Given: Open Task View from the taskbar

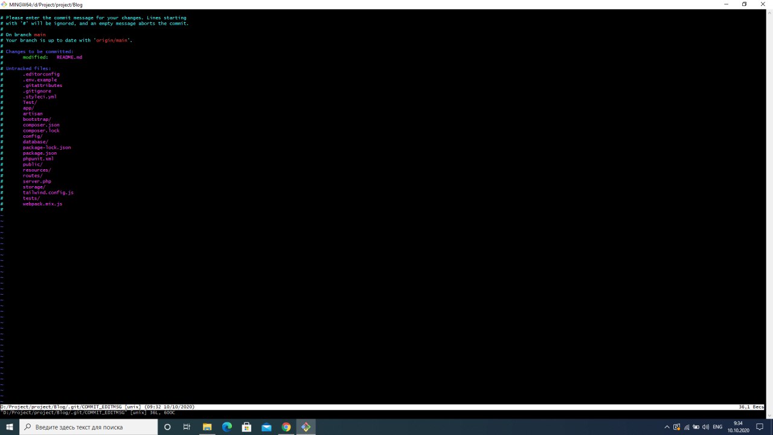Looking at the screenshot, I should point(187,427).
